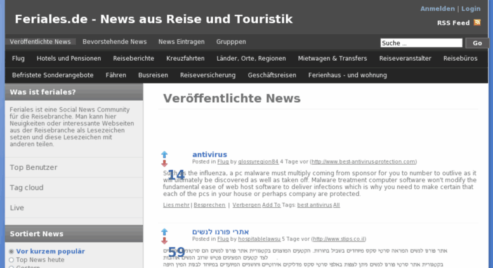Open Live in sidebar
Screen dimensions: 493x268
click(17, 208)
